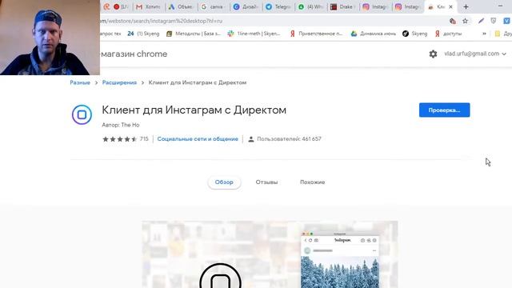The height and width of the screenshot is (288, 512).
Task: Click the extension preview screenshot
Action: (270, 254)
